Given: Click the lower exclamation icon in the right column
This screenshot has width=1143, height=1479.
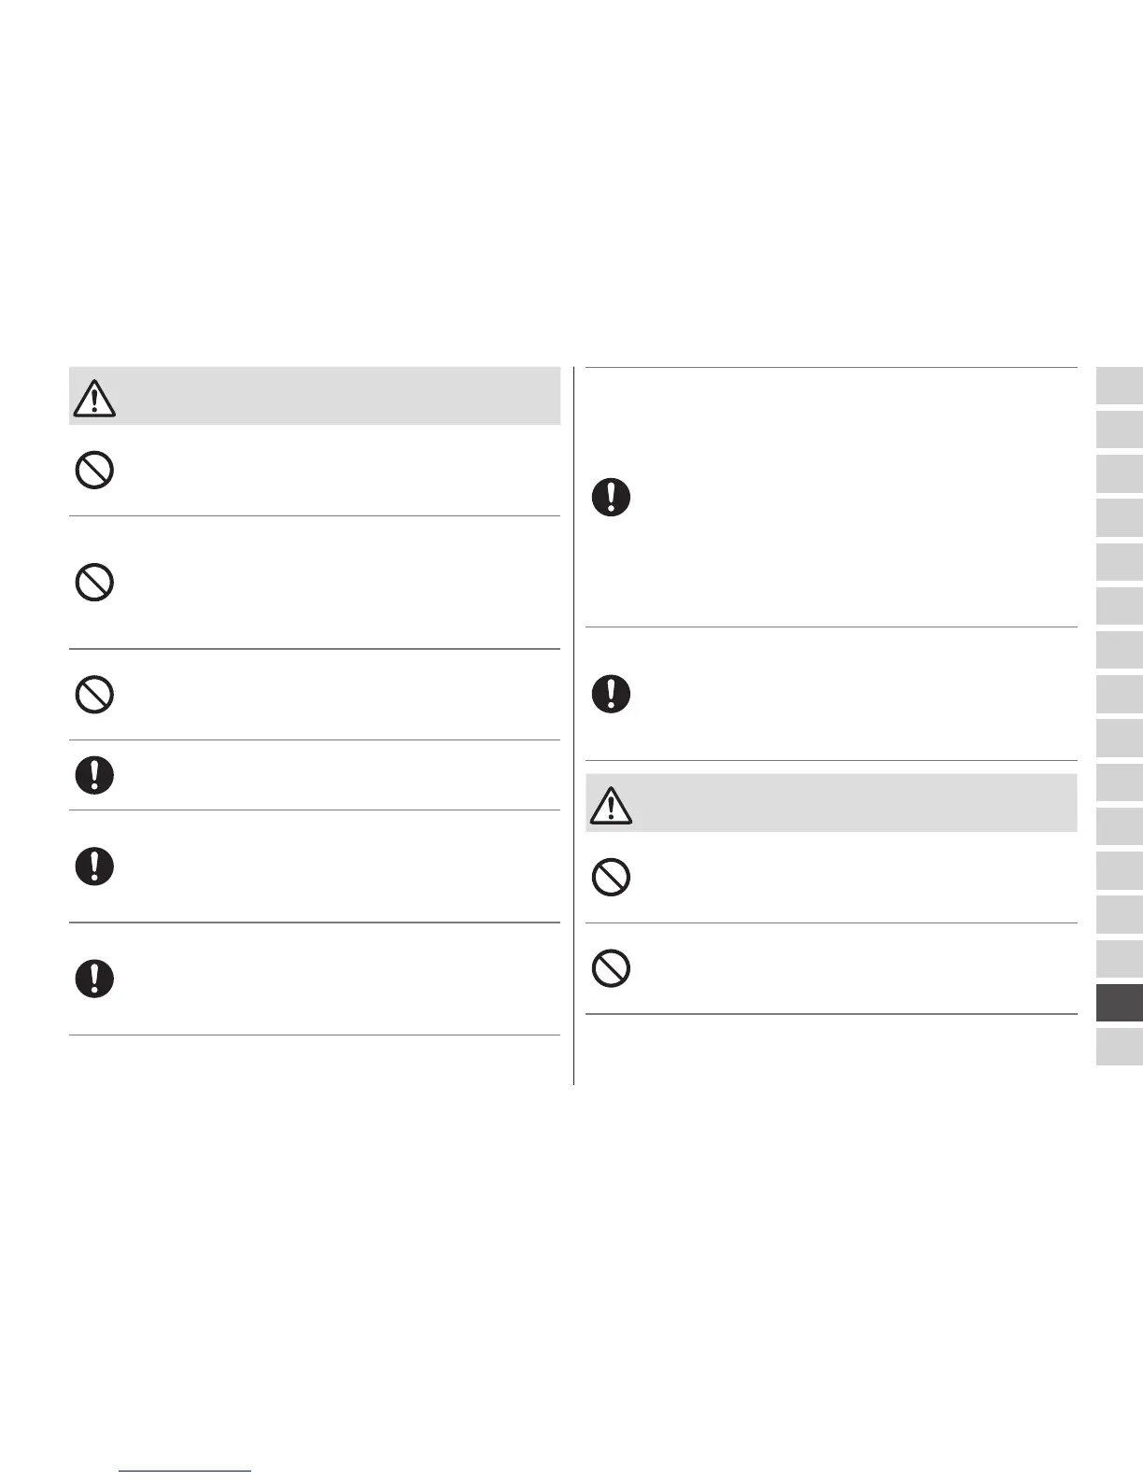Looking at the screenshot, I should point(612,694).
